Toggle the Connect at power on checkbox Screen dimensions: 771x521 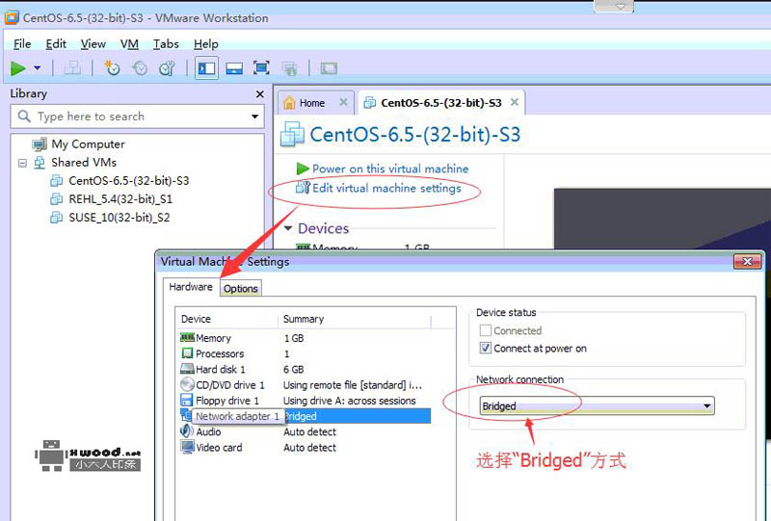coord(486,349)
